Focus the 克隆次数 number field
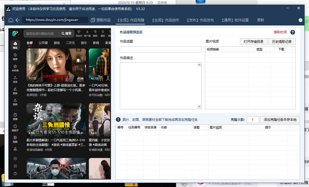The image size is (309, 187). click(x=253, y=120)
